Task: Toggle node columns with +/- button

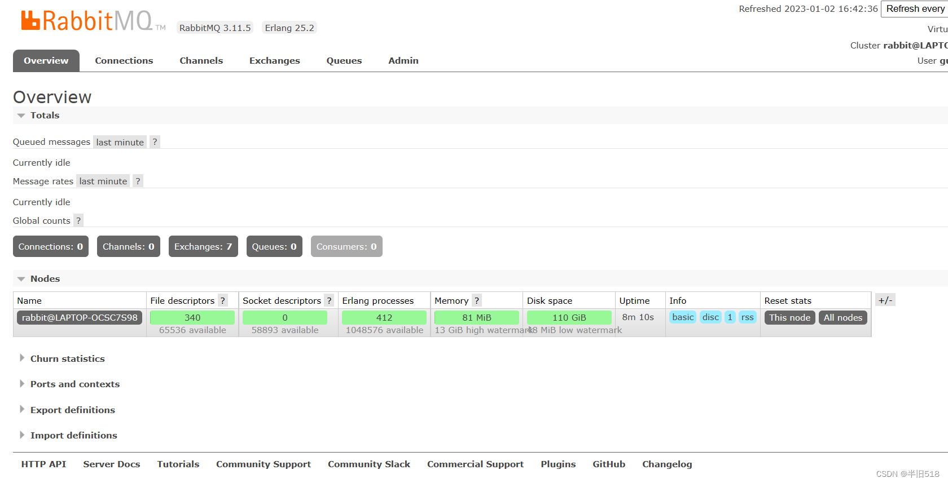Action: (x=885, y=300)
